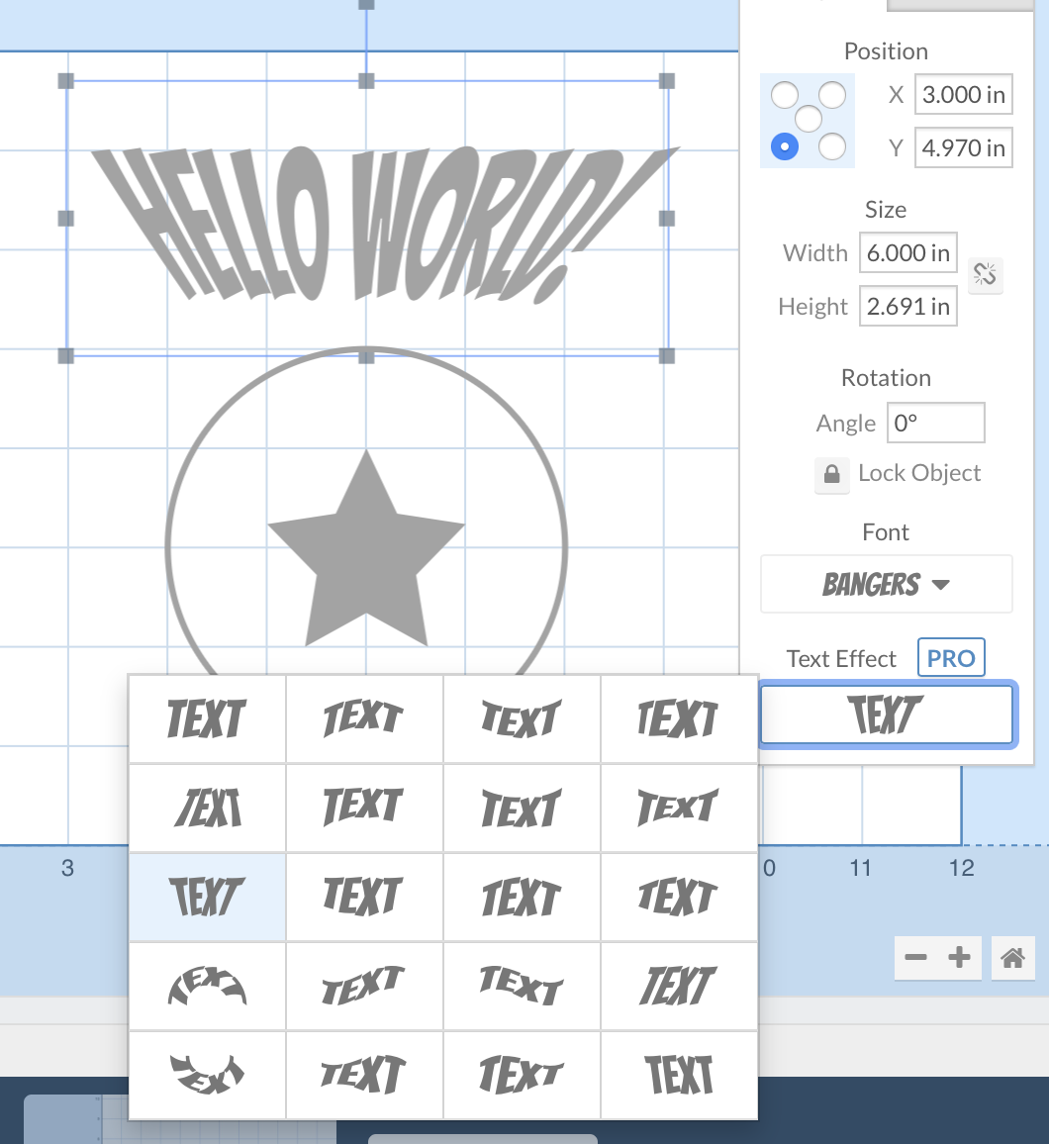Select effect in fifth row, fourth column
Viewport: 1049px width, 1144px height.
click(679, 1076)
